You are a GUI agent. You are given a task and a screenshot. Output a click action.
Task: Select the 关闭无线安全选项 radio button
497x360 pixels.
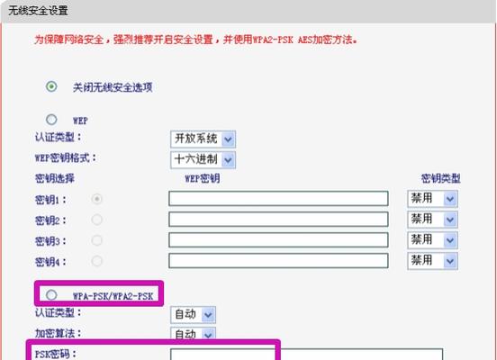point(51,86)
